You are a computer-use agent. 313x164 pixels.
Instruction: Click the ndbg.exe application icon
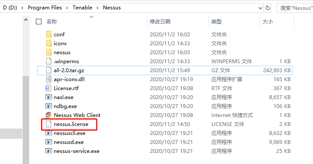49,106
